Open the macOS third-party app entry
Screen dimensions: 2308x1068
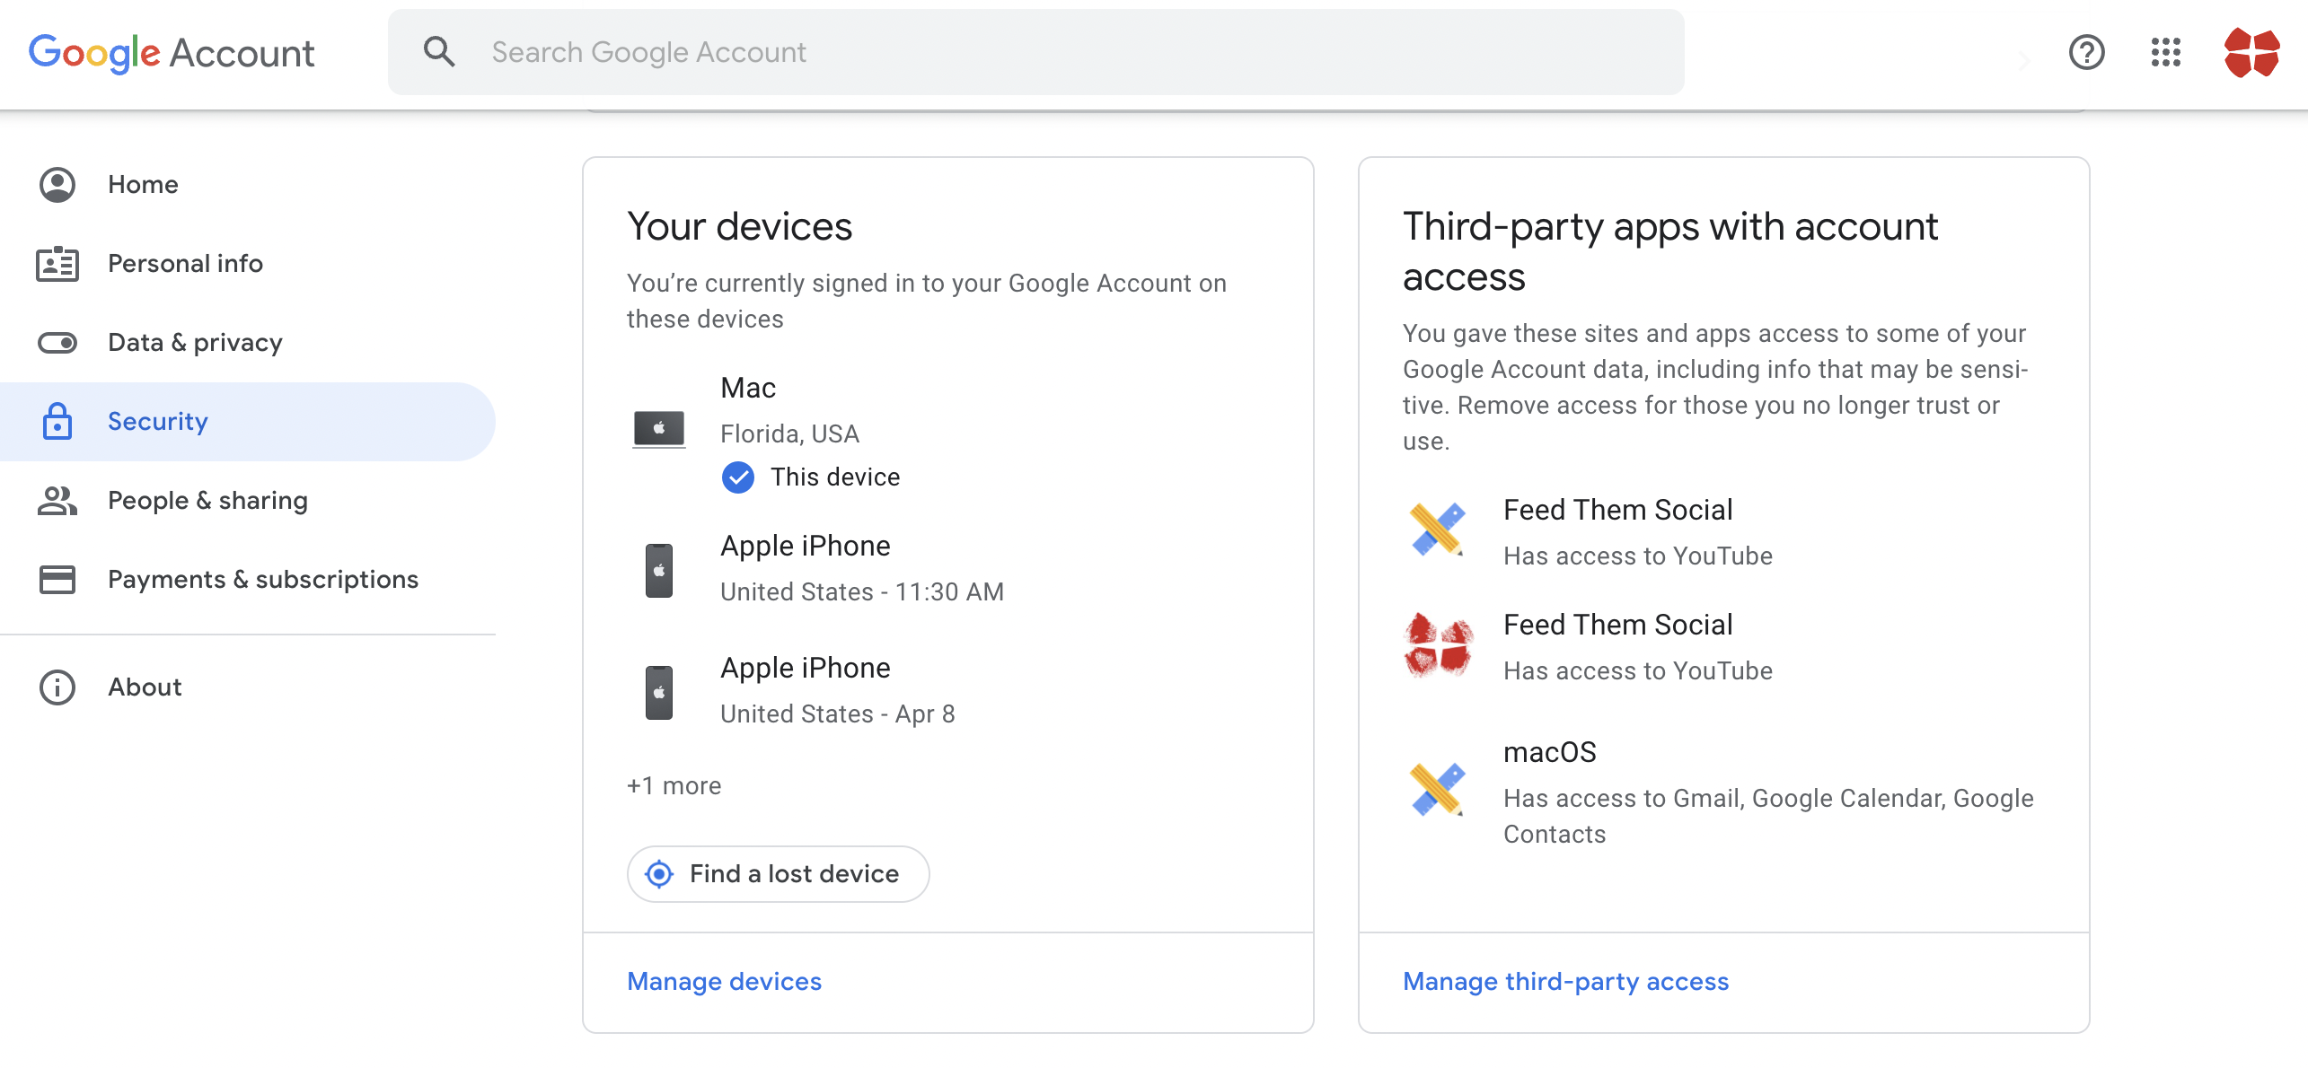pos(1722,793)
